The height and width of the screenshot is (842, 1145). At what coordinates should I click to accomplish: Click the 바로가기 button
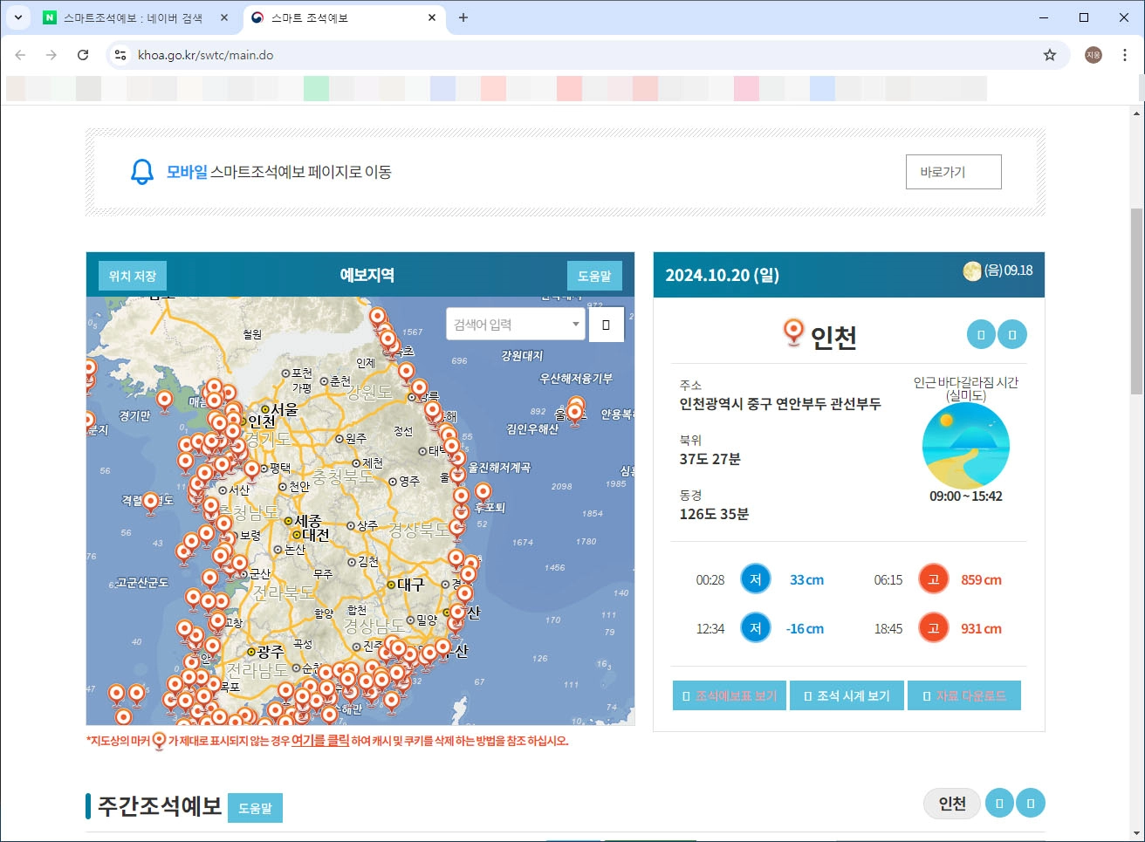click(953, 172)
